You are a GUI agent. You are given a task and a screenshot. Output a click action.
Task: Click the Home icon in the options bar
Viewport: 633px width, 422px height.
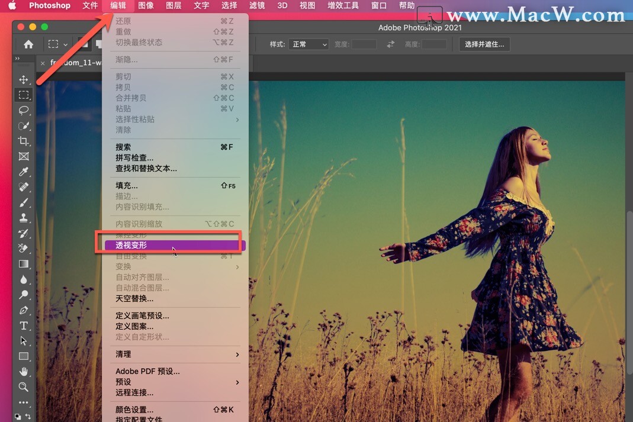28,44
